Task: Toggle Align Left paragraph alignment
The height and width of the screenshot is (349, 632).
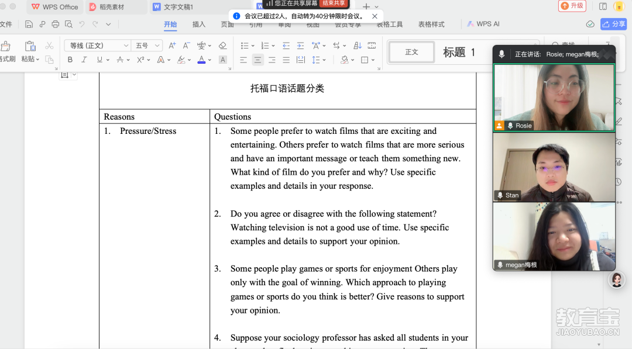Action: [243, 60]
